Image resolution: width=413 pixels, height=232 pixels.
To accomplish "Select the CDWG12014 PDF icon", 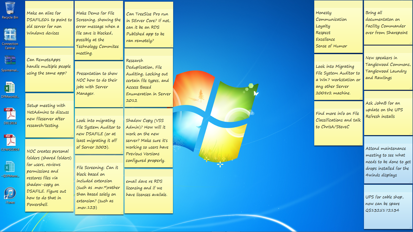I will [x=10, y=143].
